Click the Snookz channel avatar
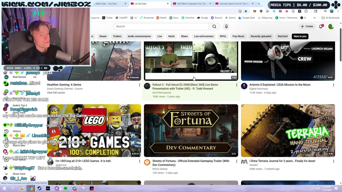This screenshot has height=192, width=342. [x=244, y=162]
